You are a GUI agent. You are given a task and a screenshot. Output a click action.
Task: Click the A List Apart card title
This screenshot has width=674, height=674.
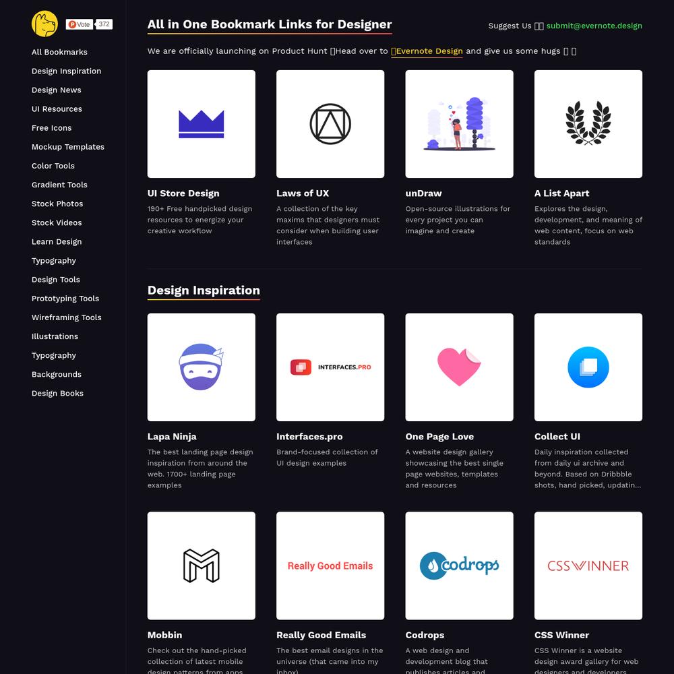(562, 193)
